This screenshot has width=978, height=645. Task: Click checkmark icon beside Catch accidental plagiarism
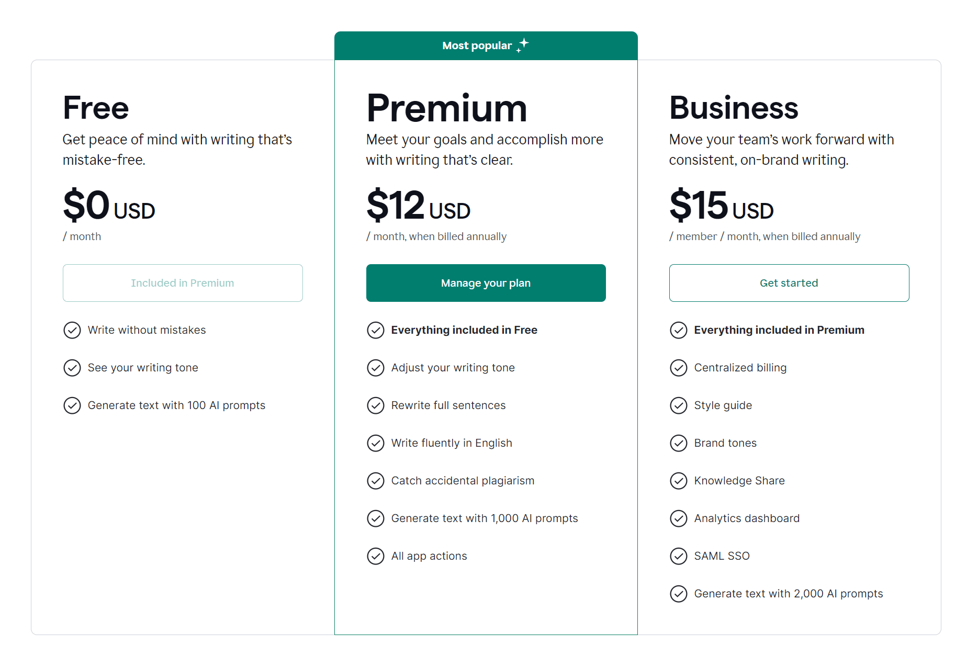pos(376,481)
